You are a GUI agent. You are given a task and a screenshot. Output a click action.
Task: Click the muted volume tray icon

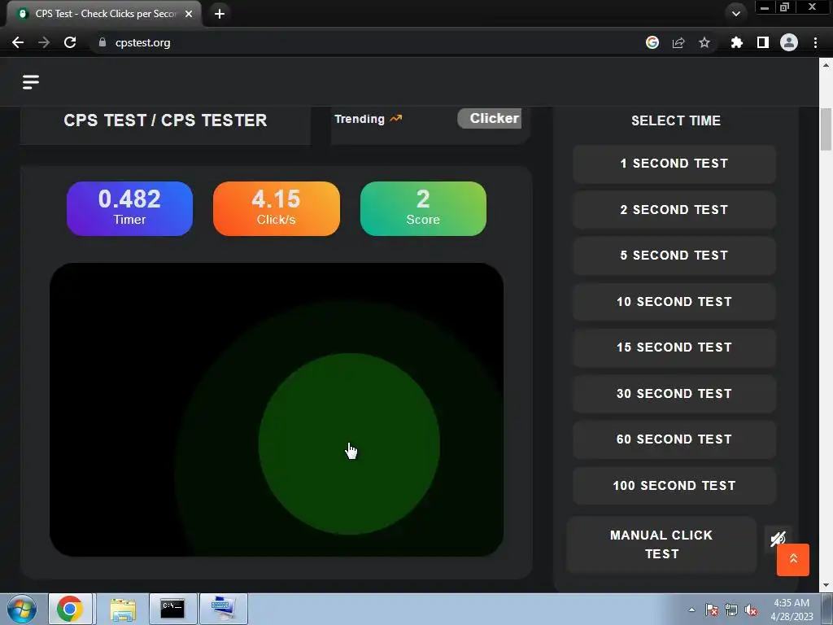pyautogui.click(x=751, y=610)
